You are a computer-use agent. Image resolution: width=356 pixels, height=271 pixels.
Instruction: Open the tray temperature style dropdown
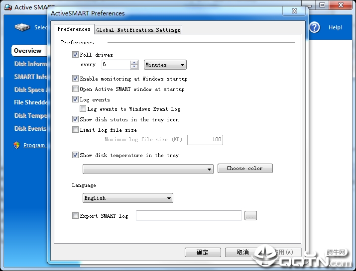[x=148, y=169]
